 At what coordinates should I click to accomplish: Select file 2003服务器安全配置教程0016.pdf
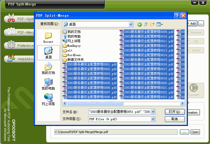147,64
